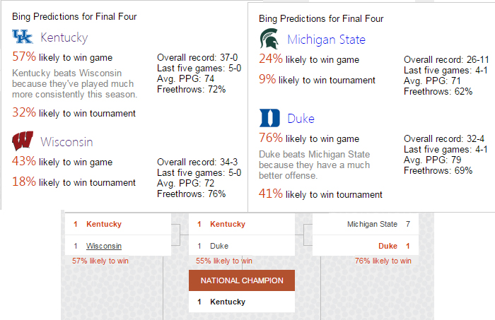495x320 pixels.
Task: Click 57% likely to win under Wisconsin
Action: point(100,261)
